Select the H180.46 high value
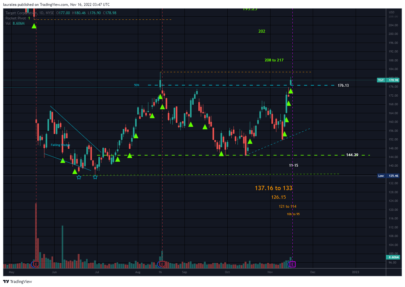The width and height of the screenshot is (405, 287). click(x=79, y=13)
